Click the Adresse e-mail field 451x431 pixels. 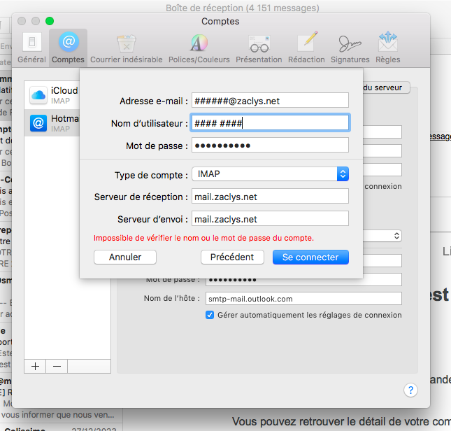tap(269, 101)
